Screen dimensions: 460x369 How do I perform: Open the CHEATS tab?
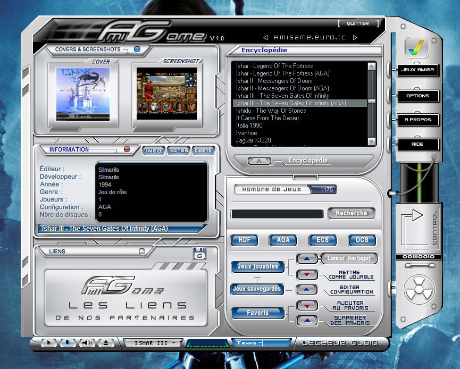tap(203, 151)
